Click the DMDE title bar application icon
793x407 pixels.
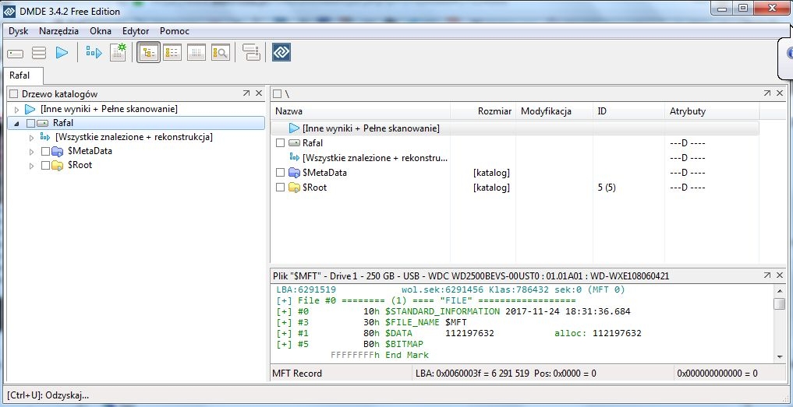coord(9,11)
